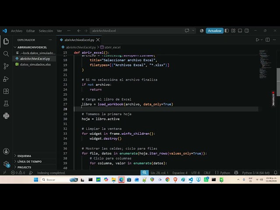Open the Search view in activity bar
This screenshot has width=280, height=210.
tap(6, 54)
